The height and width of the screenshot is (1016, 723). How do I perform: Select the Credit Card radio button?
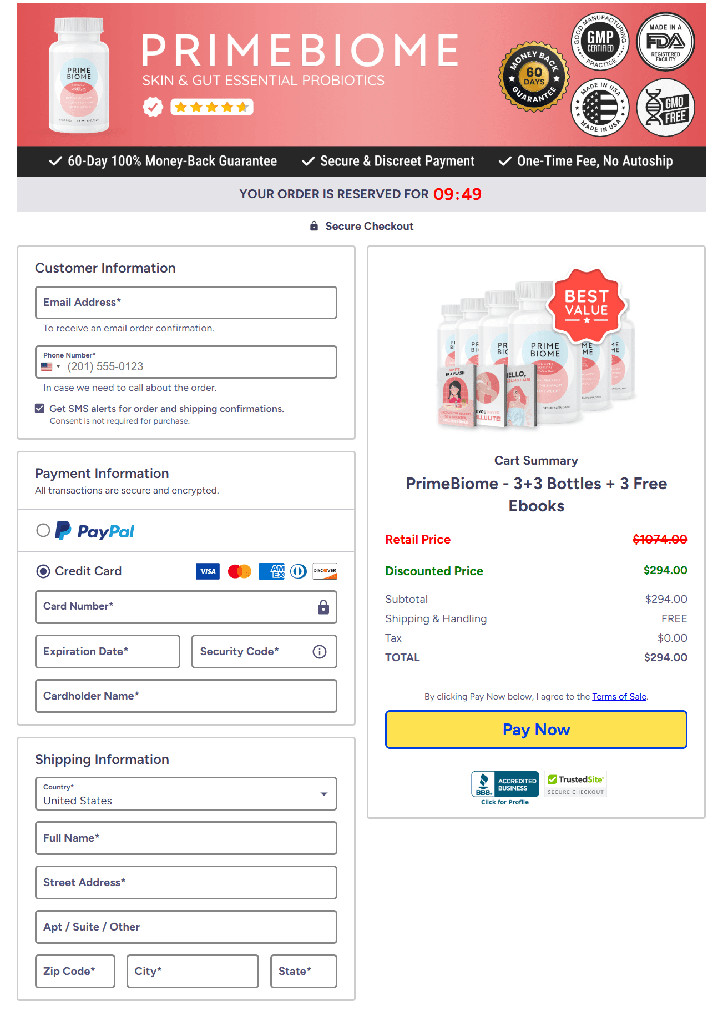click(x=43, y=571)
